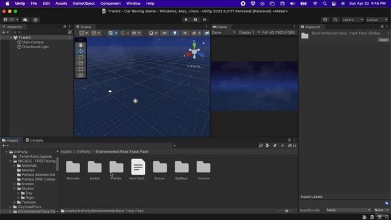The height and width of the screenshot is (220, 391).
Task: Go to 3rdParty in the breadcrumb
Action: pos(83,152)
